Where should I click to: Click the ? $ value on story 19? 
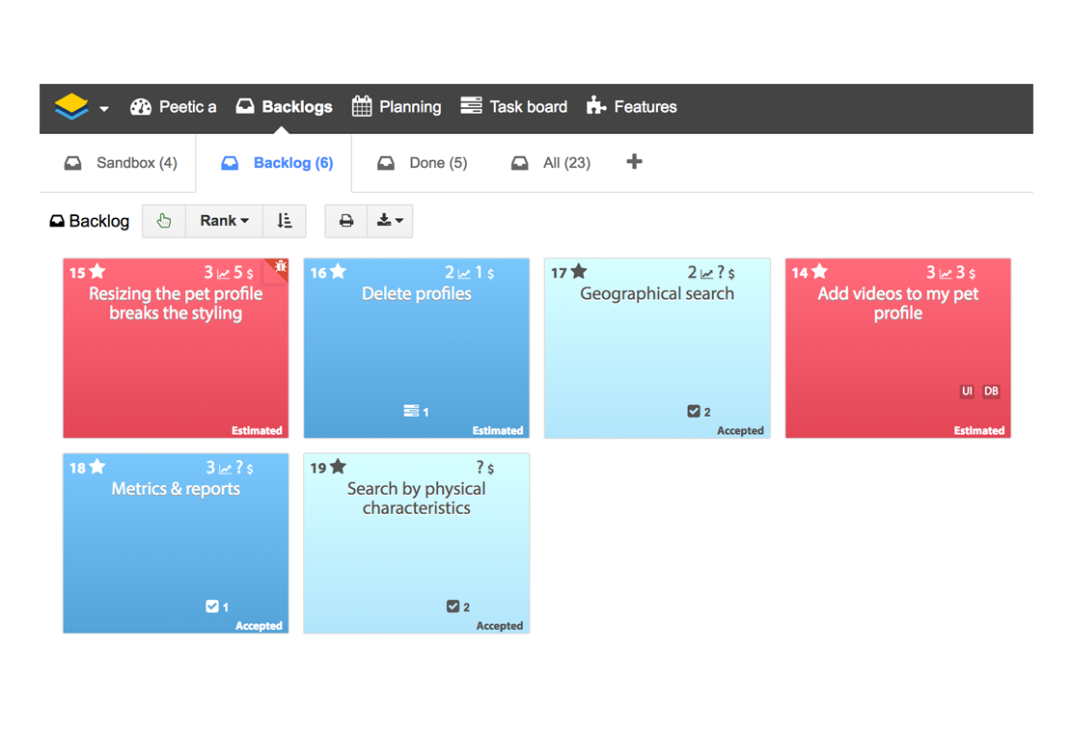[x=485, y=468]
